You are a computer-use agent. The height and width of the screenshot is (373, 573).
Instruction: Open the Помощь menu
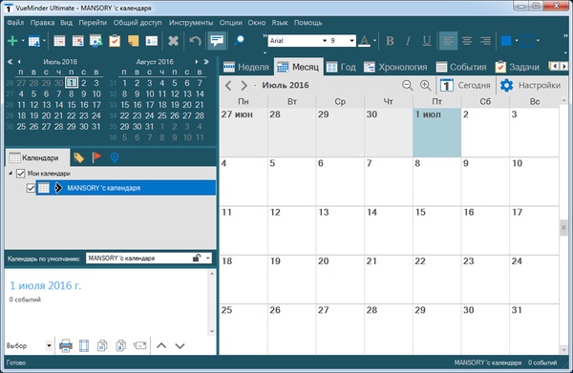(x=308, y=23)
